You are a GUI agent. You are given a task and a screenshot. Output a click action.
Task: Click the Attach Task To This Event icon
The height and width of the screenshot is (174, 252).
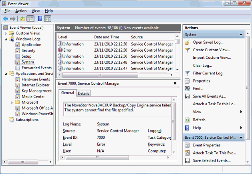(187, 153)
